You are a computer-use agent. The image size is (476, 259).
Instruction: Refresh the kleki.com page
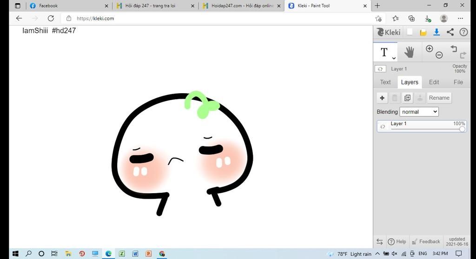point(51,19)
